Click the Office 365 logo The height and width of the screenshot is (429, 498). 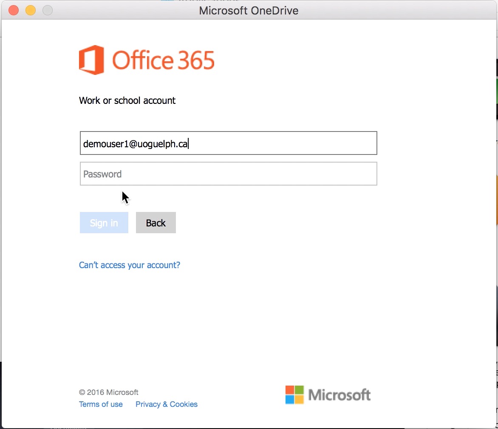147,60
